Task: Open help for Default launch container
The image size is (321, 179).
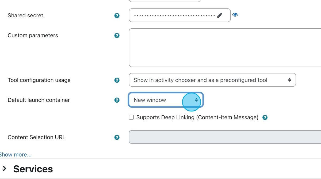Action: pyautogui.click(x=117, y=100)
